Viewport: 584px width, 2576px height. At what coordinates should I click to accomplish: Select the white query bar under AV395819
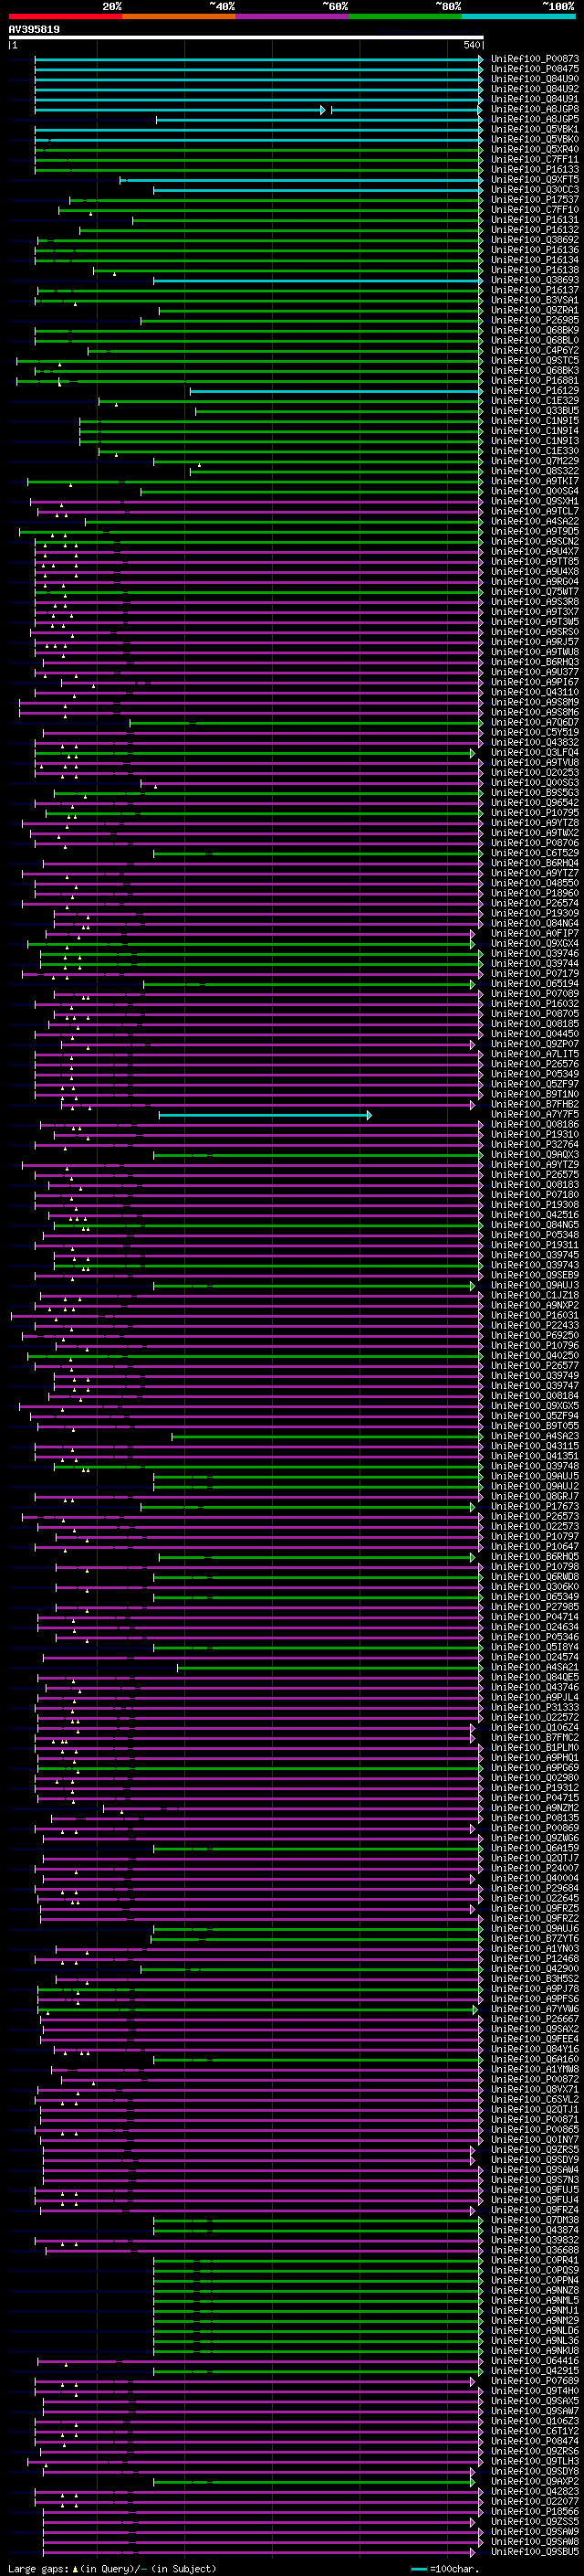point(245,38)
